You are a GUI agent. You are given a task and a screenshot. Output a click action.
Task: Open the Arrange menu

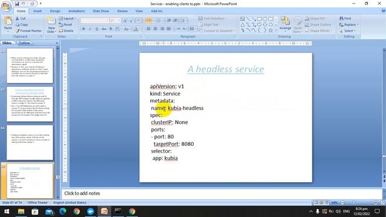point(285,25)
